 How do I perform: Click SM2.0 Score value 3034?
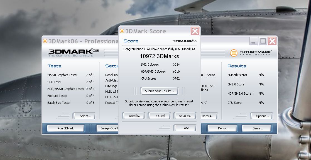(x=176, y=65)
